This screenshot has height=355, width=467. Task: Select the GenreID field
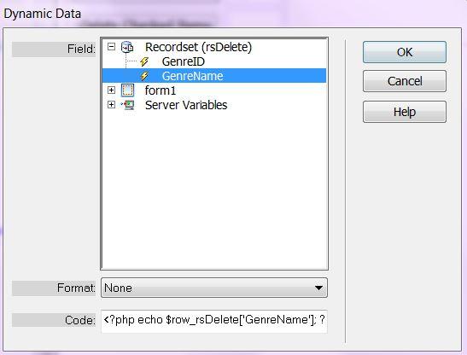coord(184,61)
